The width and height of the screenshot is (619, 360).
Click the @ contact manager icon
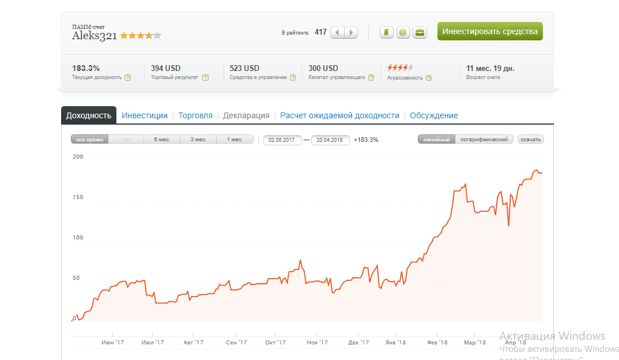pos(403,32)
